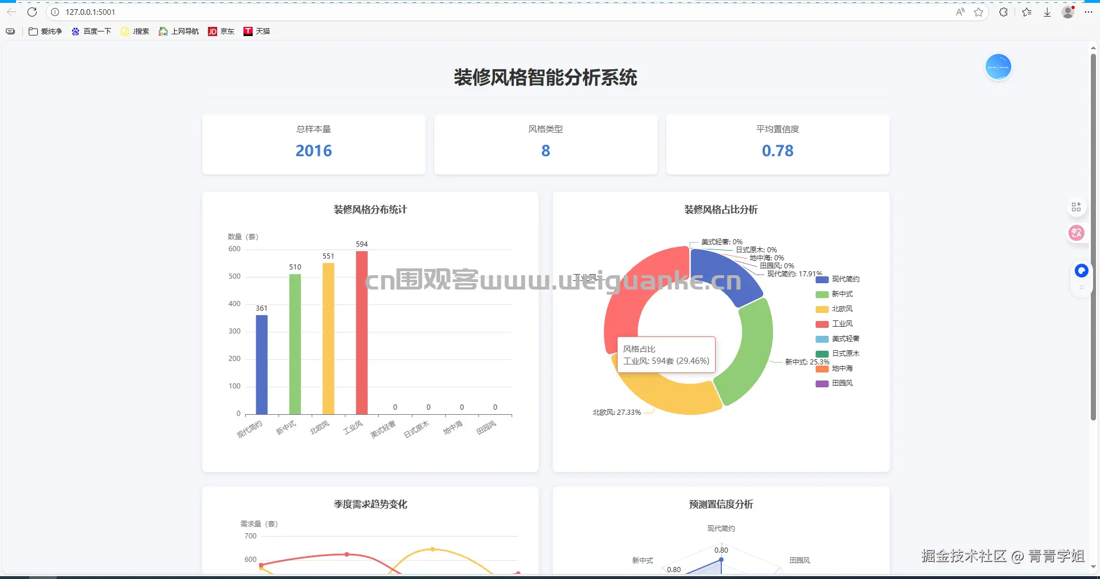
Task: Click the page's vertical scrollbar thumb
Action: click(1093, 237)
